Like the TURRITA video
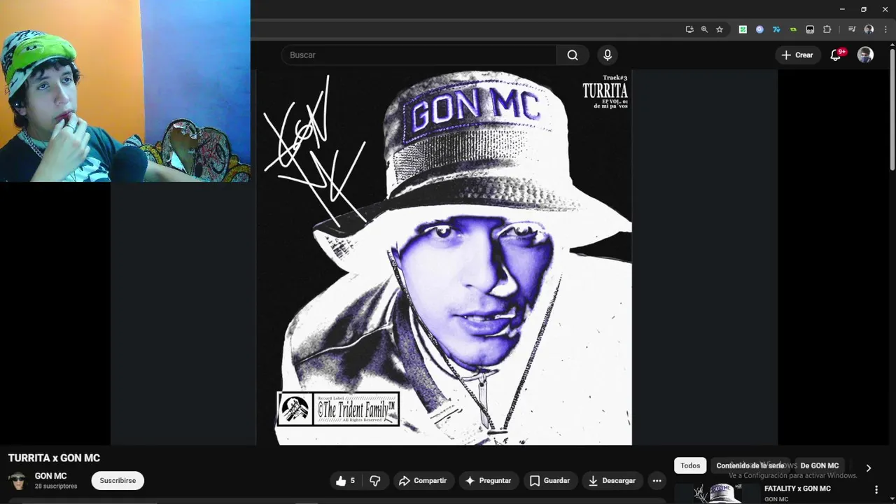Viewport: 896px width, 504px height. click(x=346, y=481)
